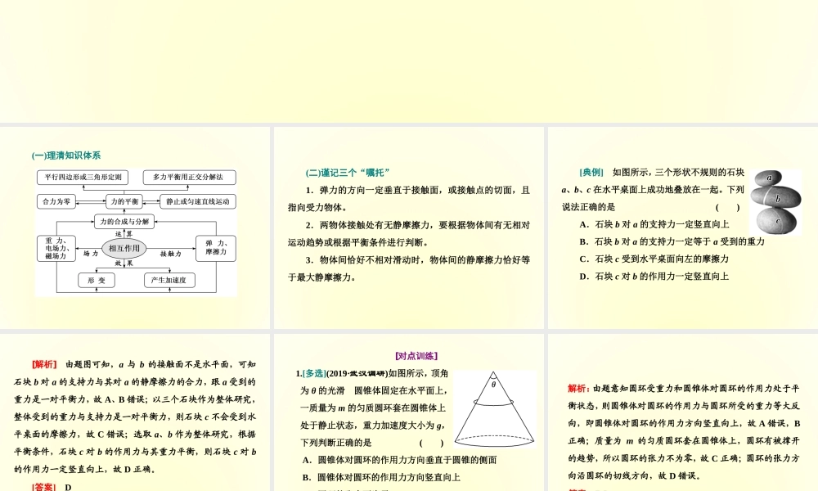Click the answer bracket after 说法正确的是
Viewport: 818px width, 491px height.
point(726,205)
